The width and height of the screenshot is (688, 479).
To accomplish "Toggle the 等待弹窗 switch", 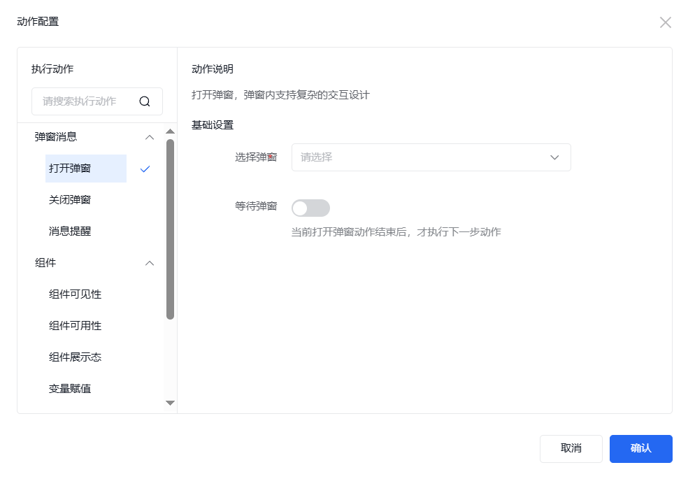I will pos(310,208).
